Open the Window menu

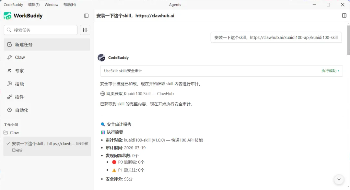tap(51, 5)
